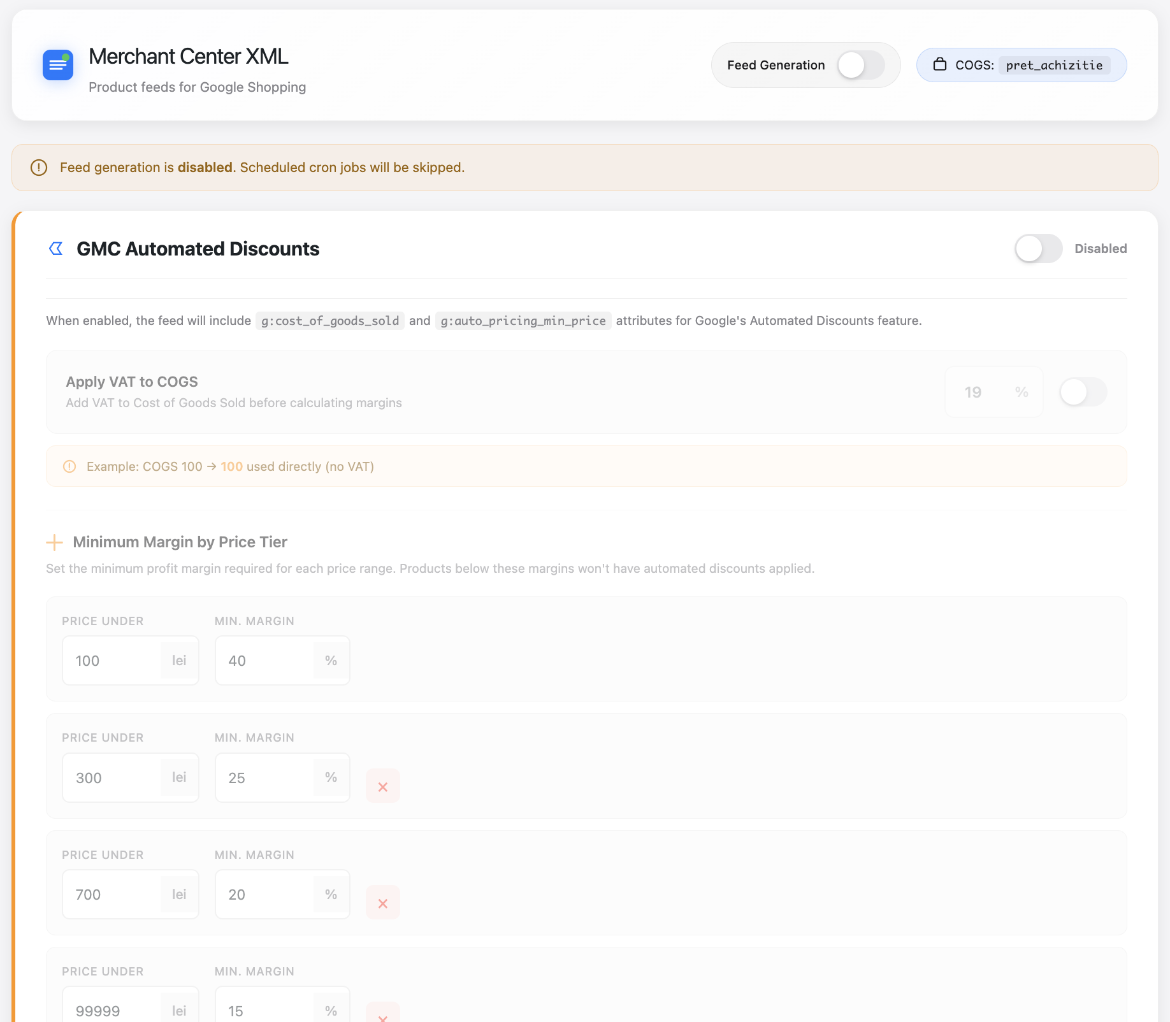Select the g:auto_pricing_min_price attribute chip
1170x1022 pixels.
(x=523, y=320)
